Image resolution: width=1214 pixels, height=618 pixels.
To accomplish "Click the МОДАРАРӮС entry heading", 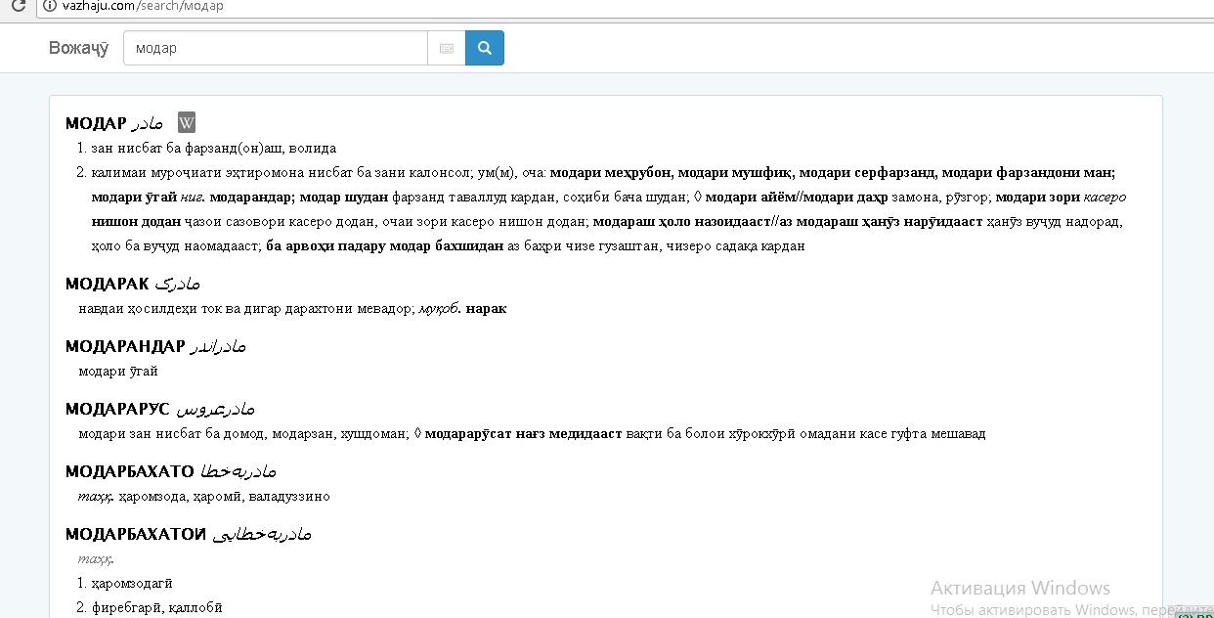I will (117, 409).
